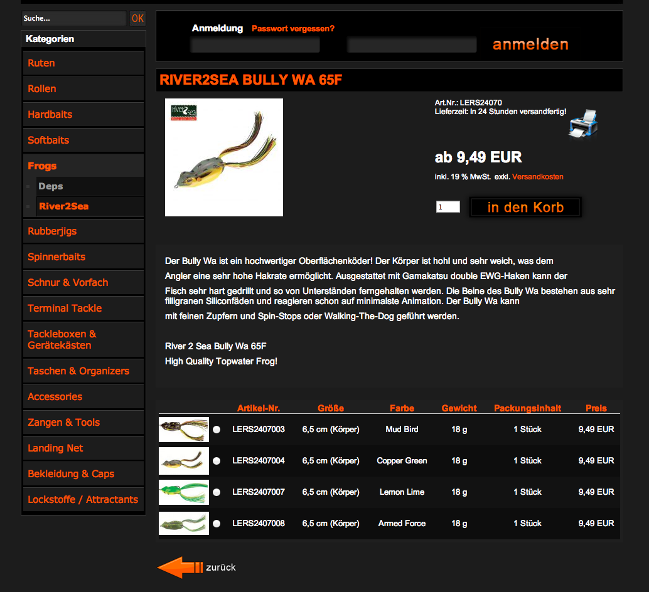Click the printer icon

coord(583,124)
